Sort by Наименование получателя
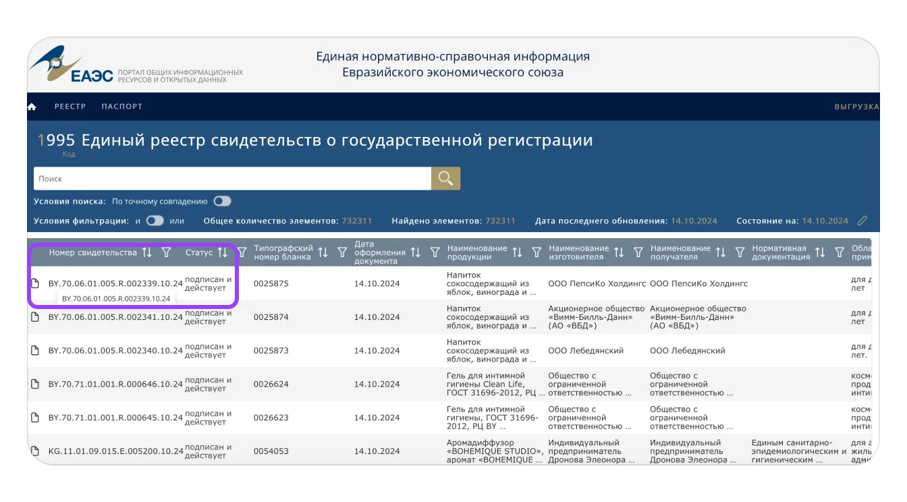Viewport: 907px width, 502px height. tap(720, 252)
